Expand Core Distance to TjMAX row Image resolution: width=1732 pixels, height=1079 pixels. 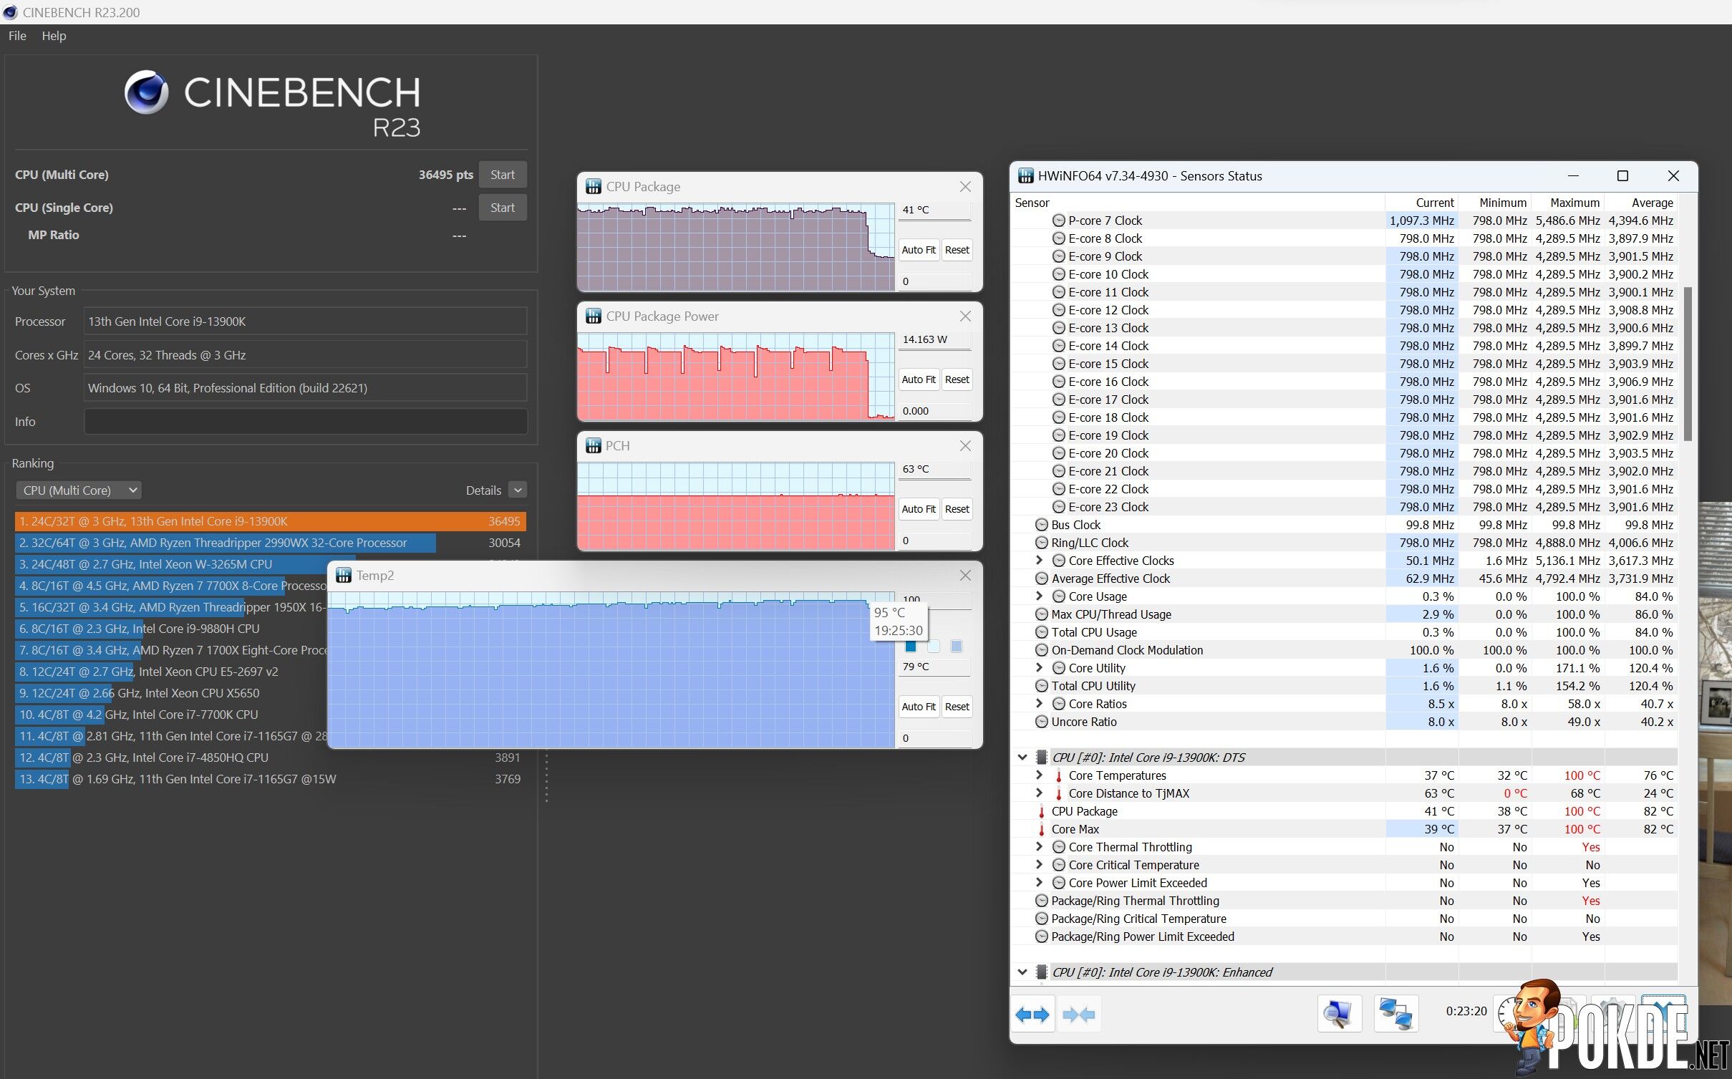(1039, 793)
